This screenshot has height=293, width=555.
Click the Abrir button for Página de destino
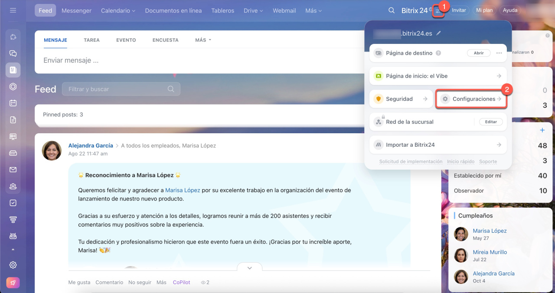[x=478, y=53]
